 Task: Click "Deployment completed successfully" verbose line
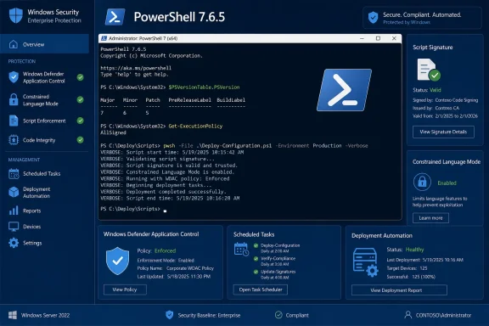[163, 192]
